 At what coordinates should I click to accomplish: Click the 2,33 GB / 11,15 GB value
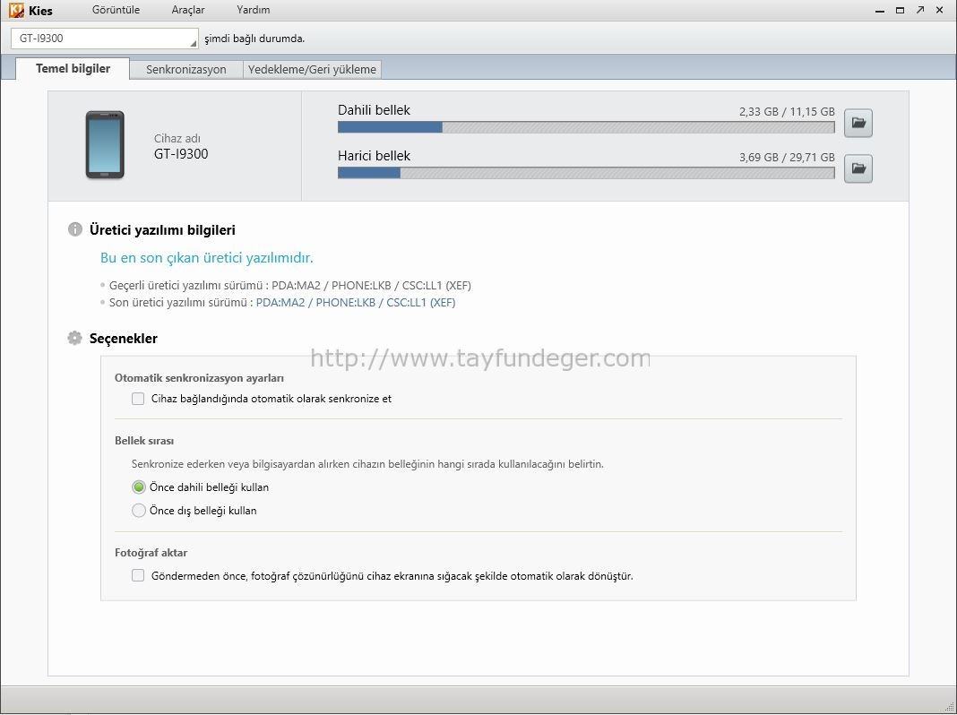tap(787, 112)
